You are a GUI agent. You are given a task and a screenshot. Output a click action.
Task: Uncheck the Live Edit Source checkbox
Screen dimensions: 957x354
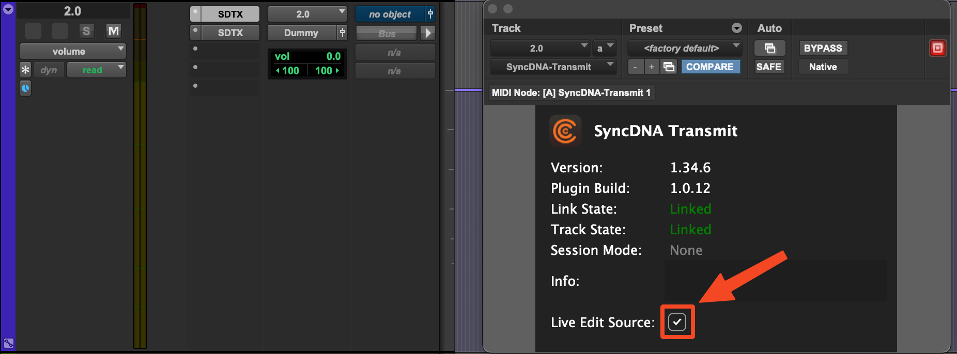[x=677, y=322]
